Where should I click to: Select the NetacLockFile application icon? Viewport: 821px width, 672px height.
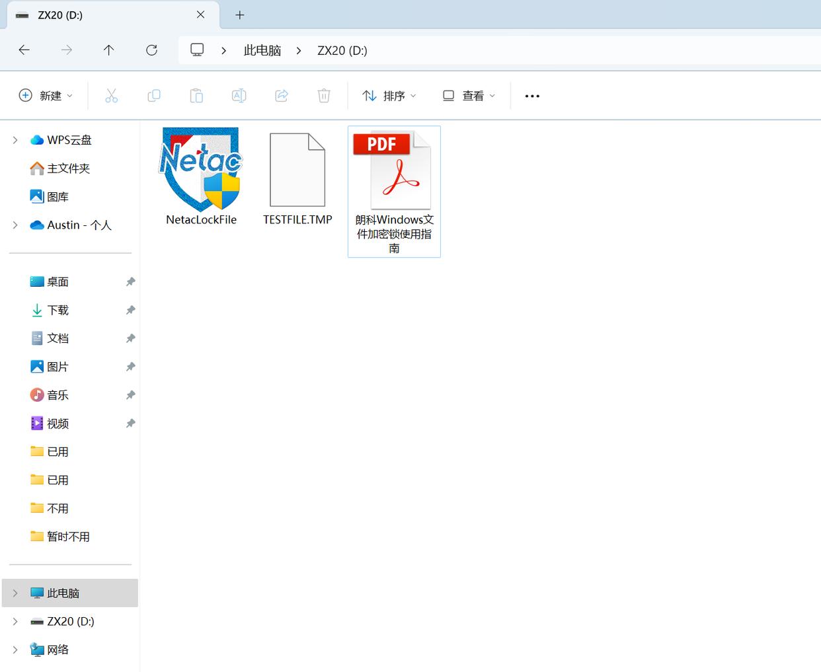(x=201, y=168)
